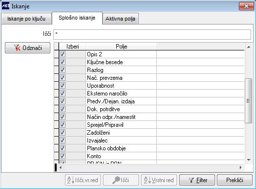Image resolution: width=256 pixels, height=189 pixels.
Task: Select the Izvajalec row text
Action: (97, 141)
